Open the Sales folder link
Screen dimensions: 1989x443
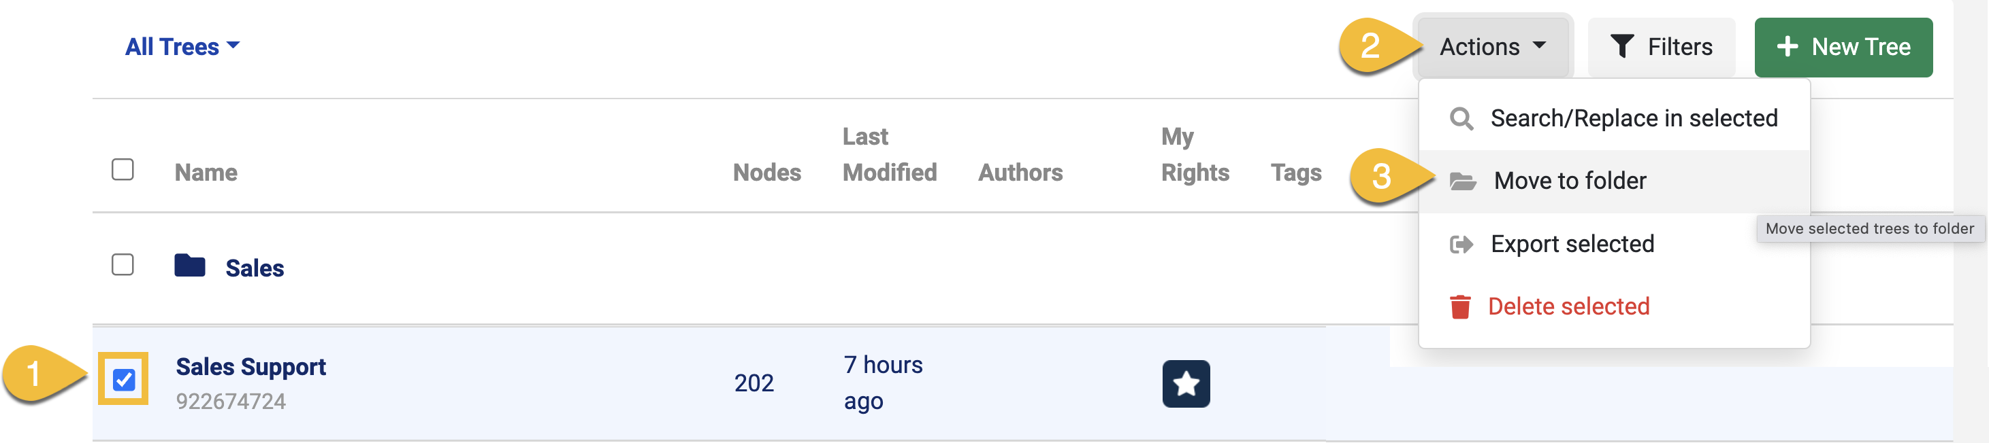254,268
